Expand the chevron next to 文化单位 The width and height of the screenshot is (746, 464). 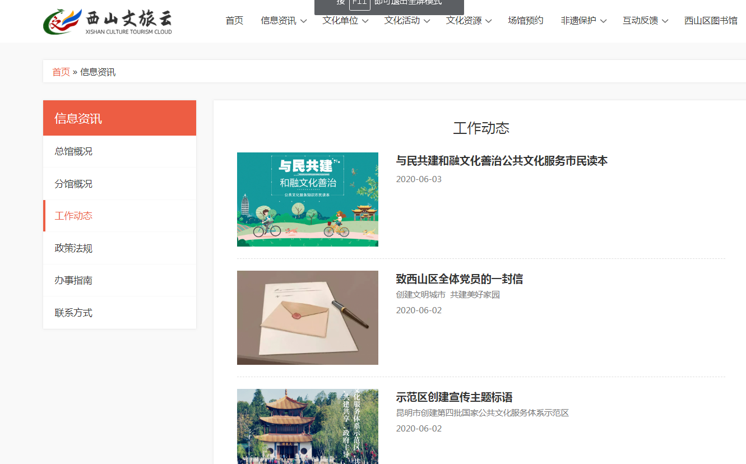pyautogui.click(x=365, y=21)
